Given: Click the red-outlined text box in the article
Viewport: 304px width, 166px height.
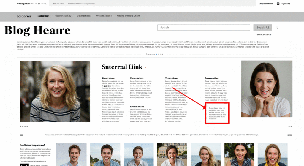Looking at the screenshot, I should [x=217, y=113].
